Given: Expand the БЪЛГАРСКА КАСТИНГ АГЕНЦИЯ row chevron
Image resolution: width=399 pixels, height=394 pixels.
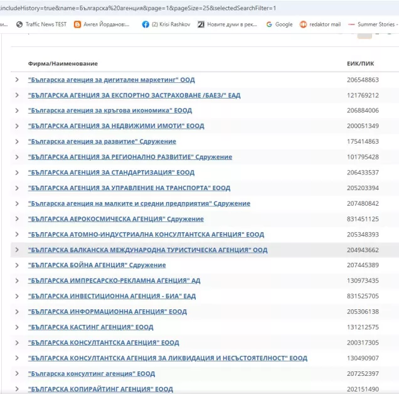Looking at the screenshot, I should [x=17, y=327].
